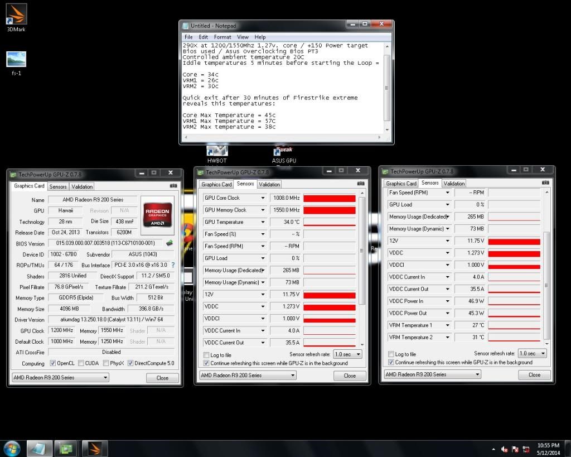Click the ASUS GPU Tweak desktop icon

click(283, 152)
